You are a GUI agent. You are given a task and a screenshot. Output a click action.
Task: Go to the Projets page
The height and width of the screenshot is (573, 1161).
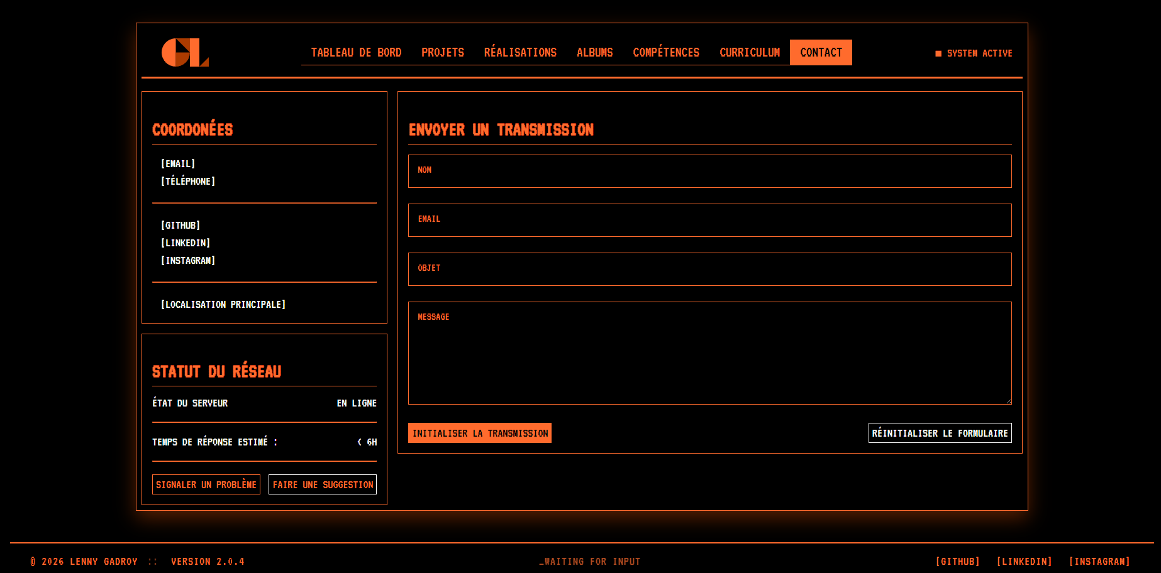(x=443, y=53)
